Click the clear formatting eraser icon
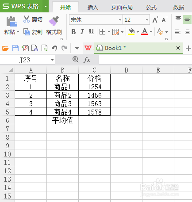Image resolution: width=192 pixels, height=202 pixels. [160, 31]
